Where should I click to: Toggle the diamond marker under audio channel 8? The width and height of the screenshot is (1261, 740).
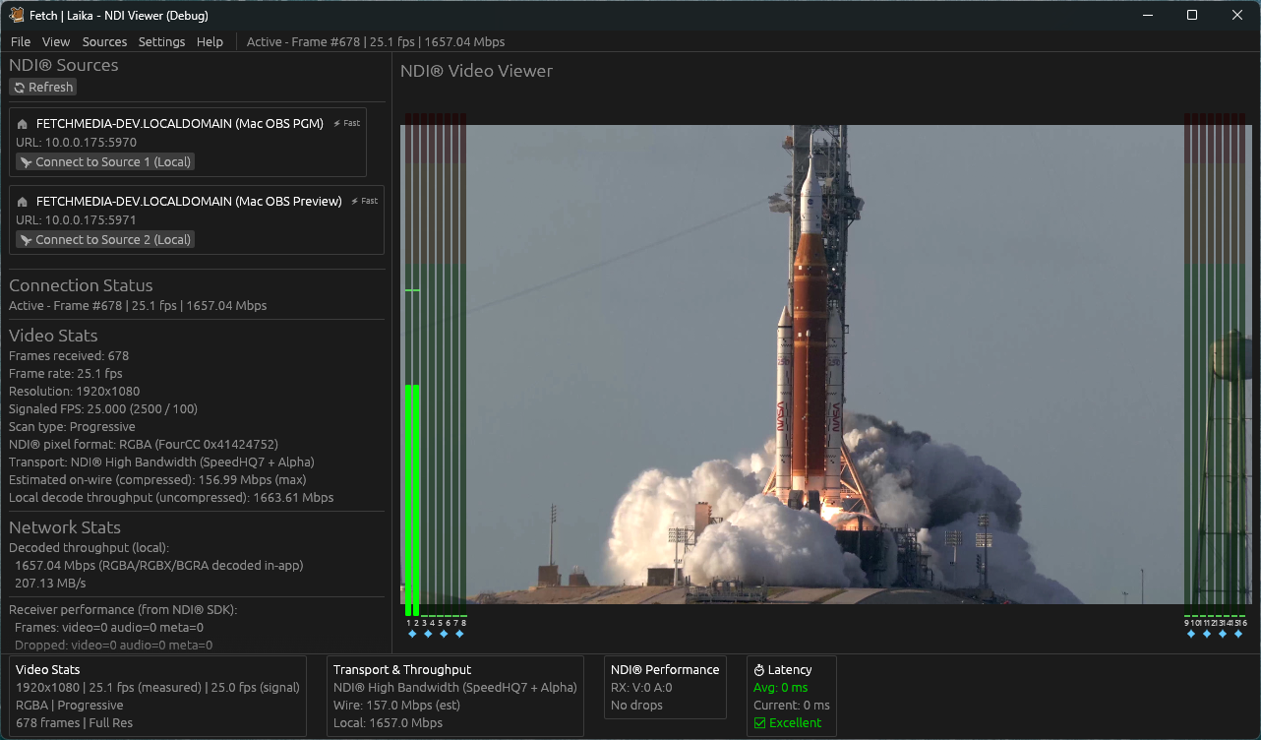click(459, 634)
